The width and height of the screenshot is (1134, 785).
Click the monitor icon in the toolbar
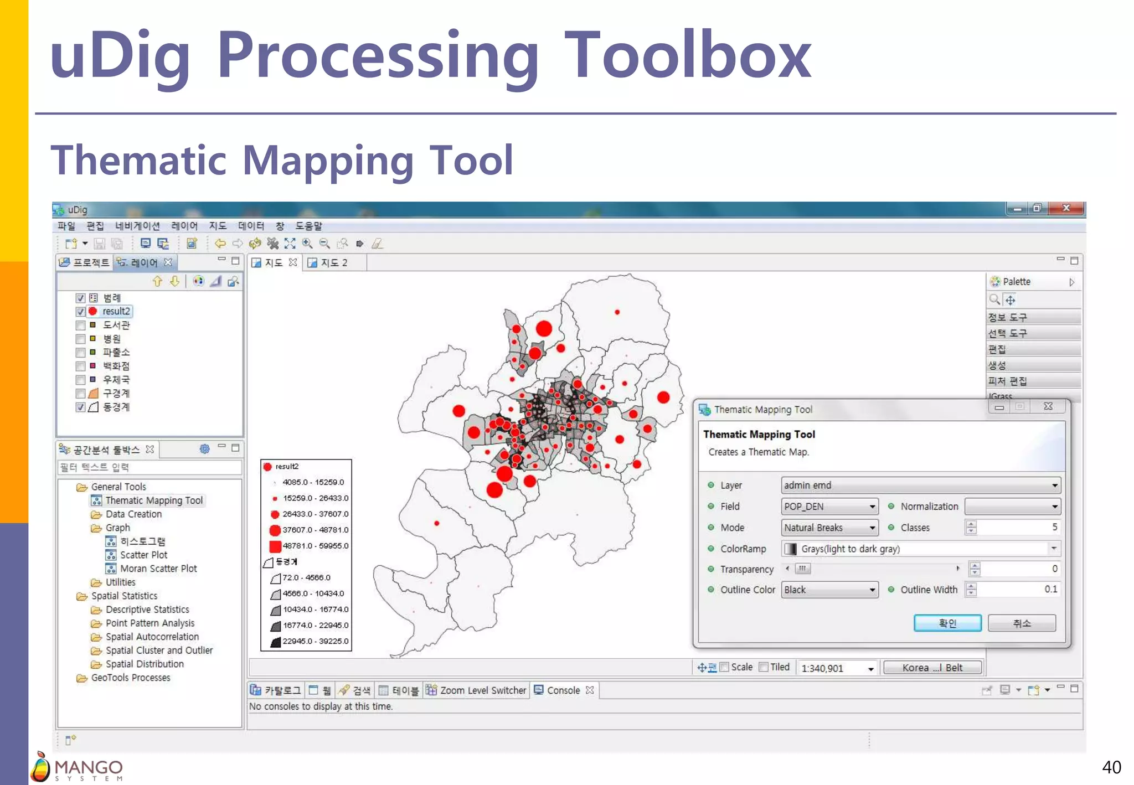tap(146, 244)
